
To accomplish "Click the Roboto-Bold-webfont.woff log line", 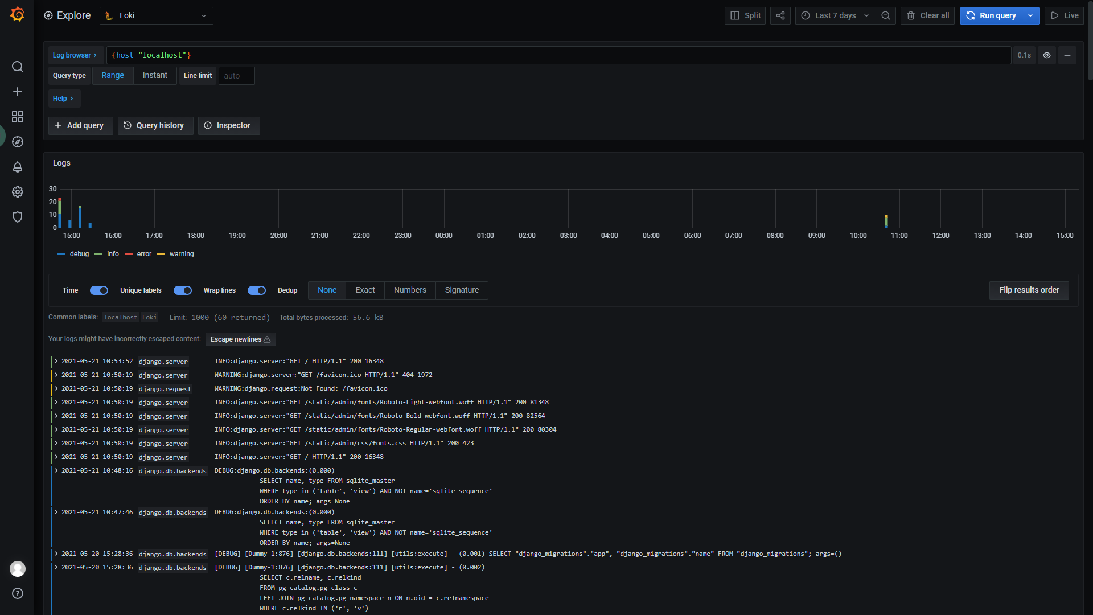I will pos(380,416).
